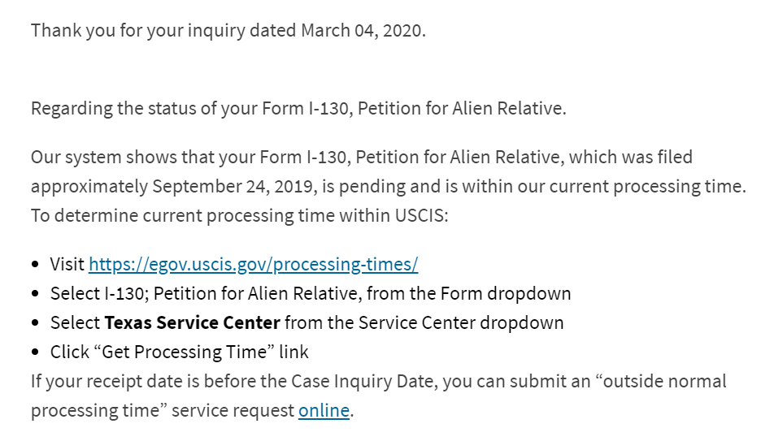Click "from the Service Center dropdown" text
The image size is (774, 441).
point(424,322)
